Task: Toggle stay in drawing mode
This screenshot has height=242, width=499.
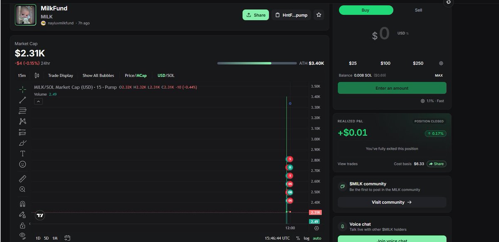Action: point(22,215)
